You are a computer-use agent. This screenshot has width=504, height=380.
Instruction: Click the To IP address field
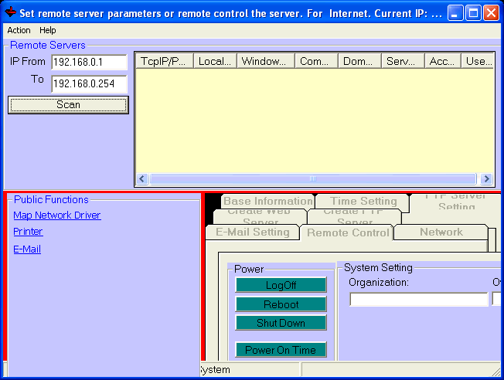pyautogui.click(x=89, y=83)
